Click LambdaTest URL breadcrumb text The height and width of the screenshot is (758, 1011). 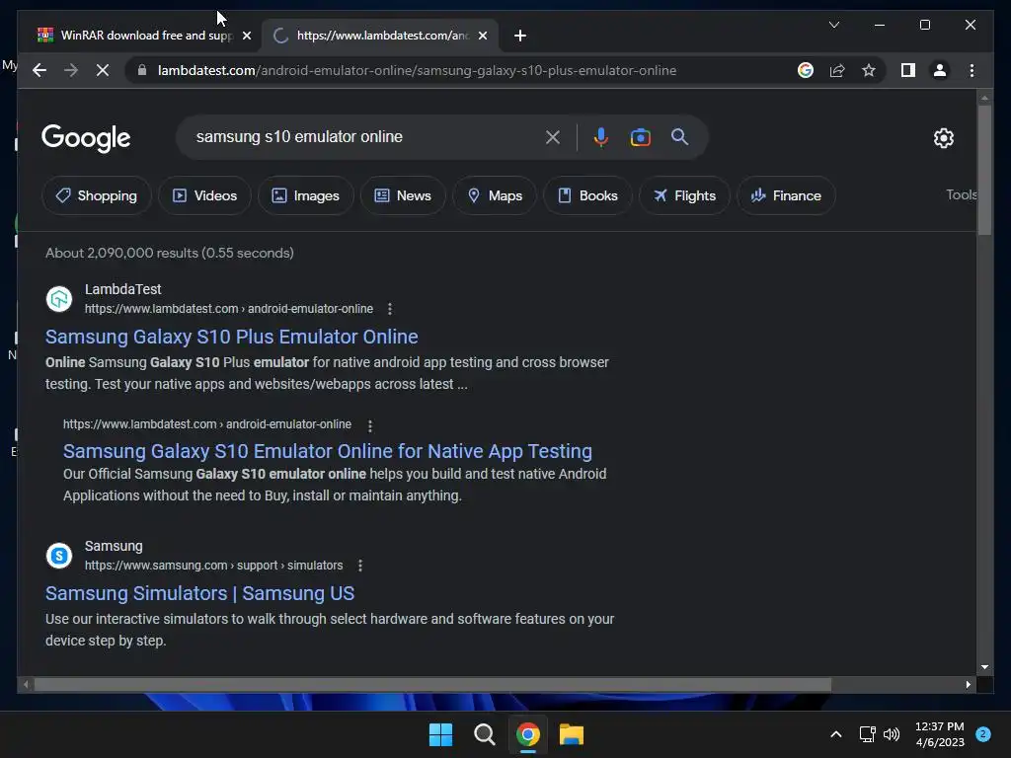[x=229, y=309]
